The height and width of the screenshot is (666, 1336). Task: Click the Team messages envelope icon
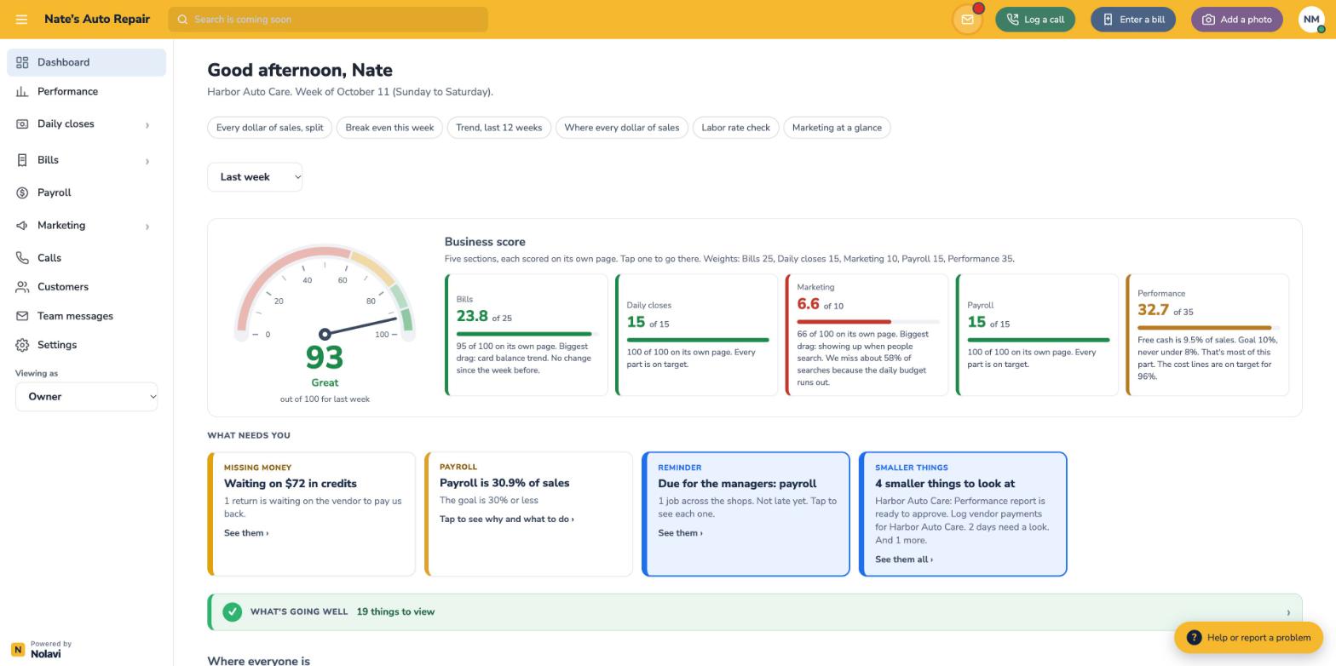click(x=22, y=316)
